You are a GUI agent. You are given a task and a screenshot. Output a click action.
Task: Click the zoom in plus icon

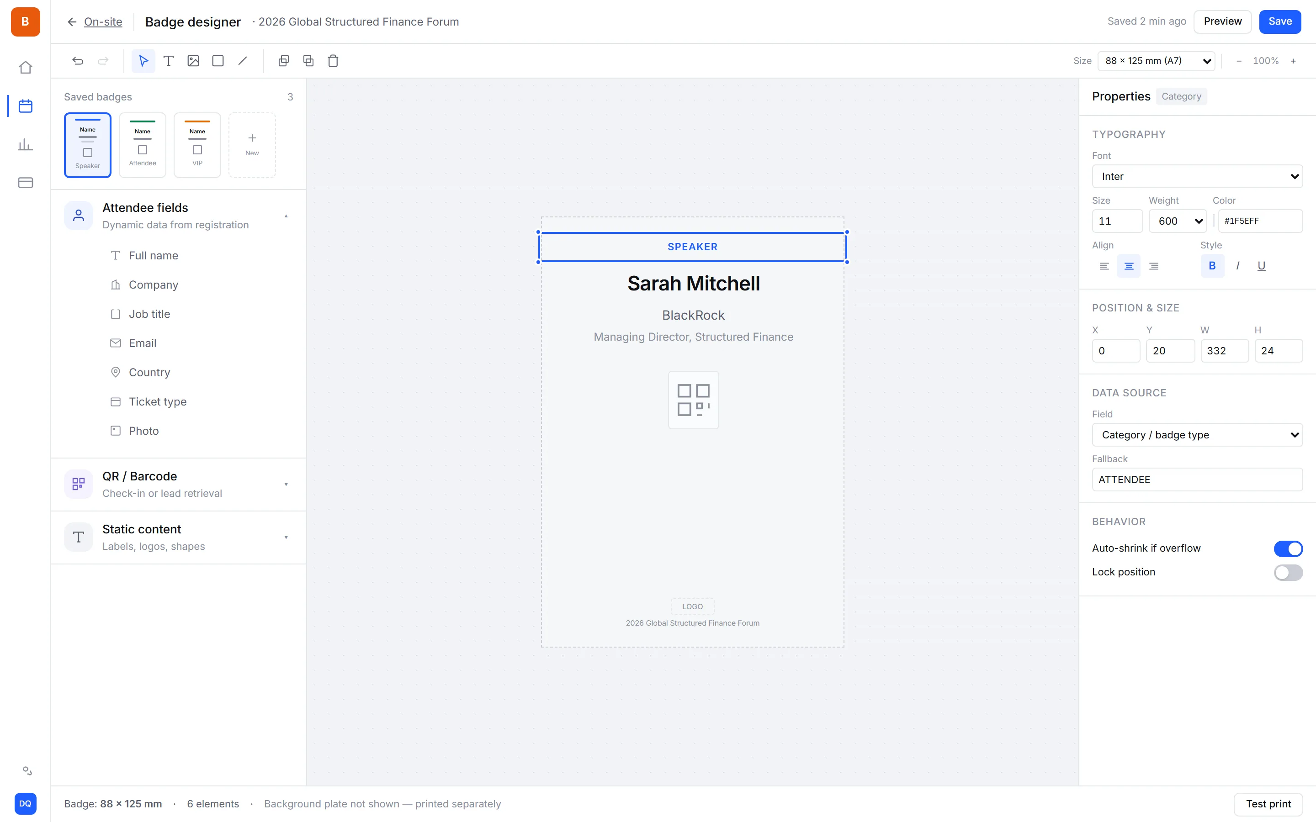point(1293,61)
